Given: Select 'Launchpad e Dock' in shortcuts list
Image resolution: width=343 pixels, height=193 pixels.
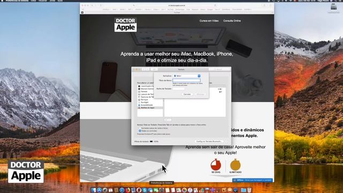Looking at the screenshot, I should pos(146,86).
